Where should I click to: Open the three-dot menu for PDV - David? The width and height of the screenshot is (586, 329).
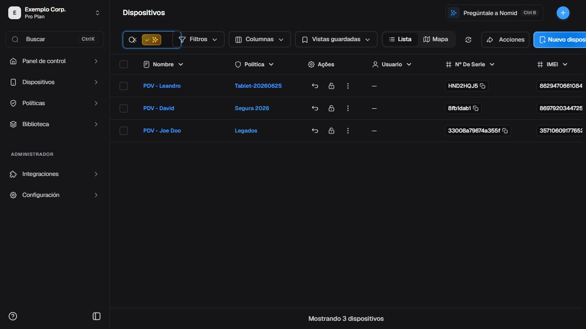(348, 108)
